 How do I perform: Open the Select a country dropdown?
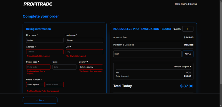pos(91,67)
